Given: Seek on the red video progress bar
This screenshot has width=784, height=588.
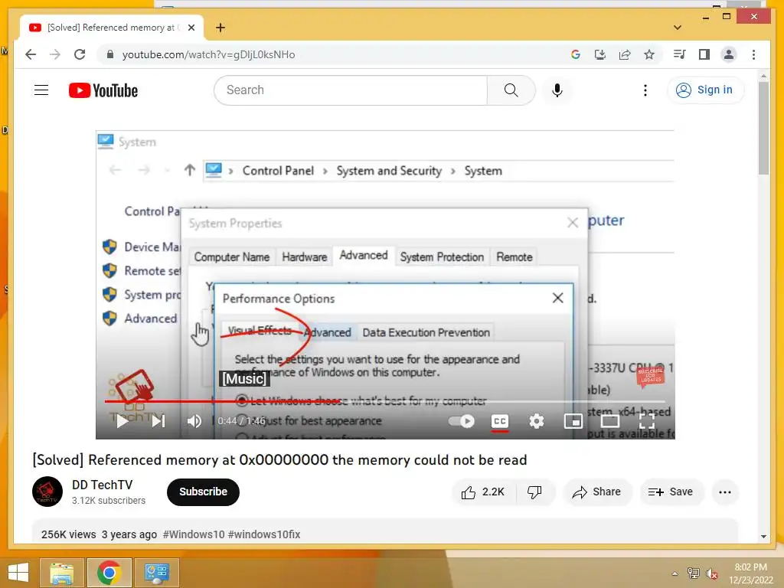Looking at the screenshot, I should click(x=385, y=401).
